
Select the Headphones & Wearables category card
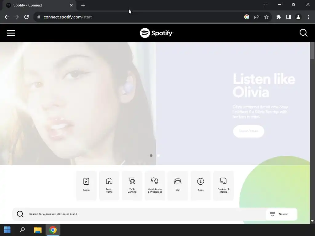pos(155,185)
